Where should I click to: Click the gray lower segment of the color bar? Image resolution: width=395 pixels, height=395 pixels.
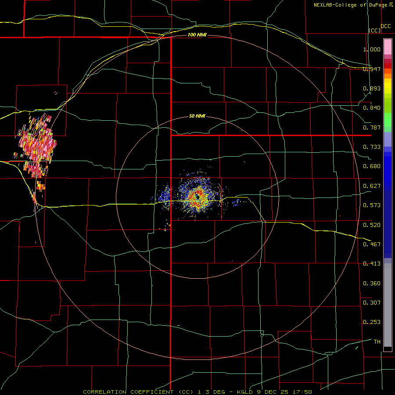coord(388,305)
